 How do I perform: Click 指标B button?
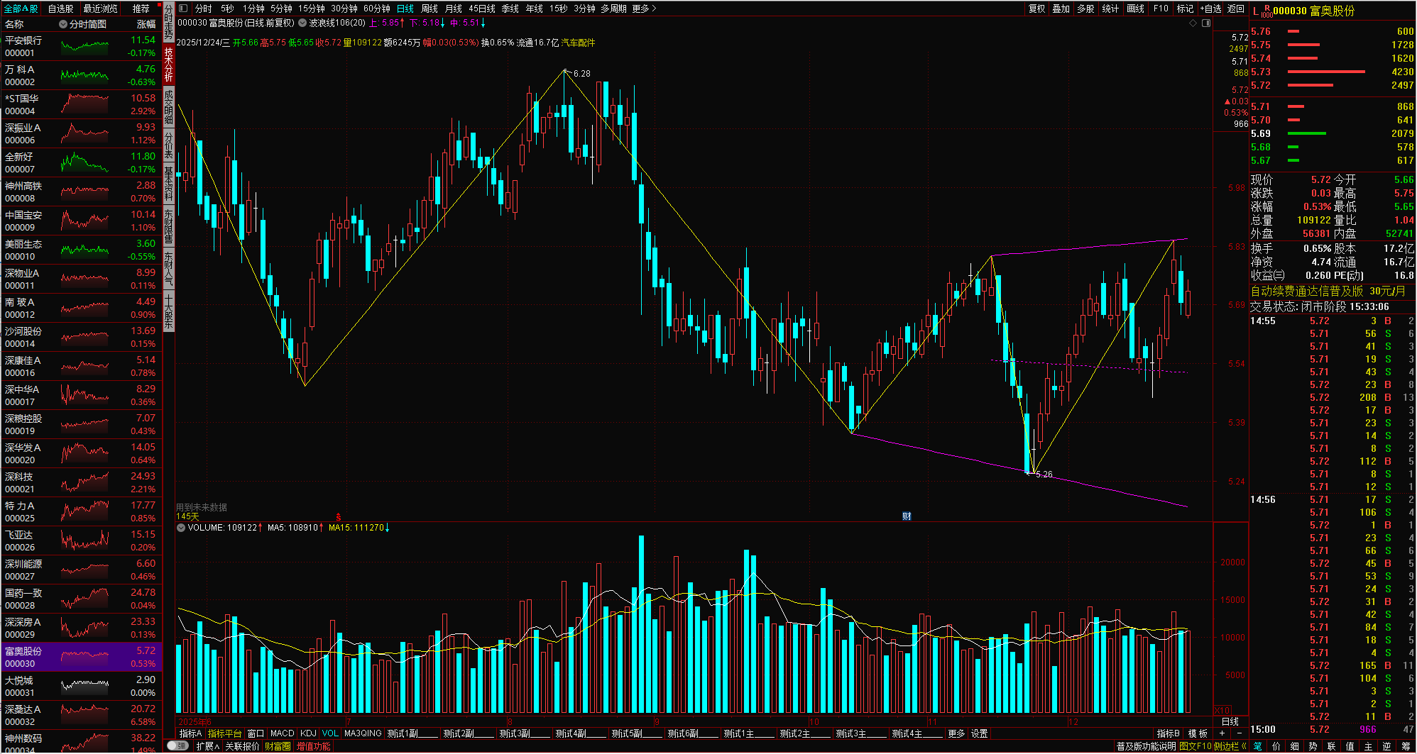1169,733
